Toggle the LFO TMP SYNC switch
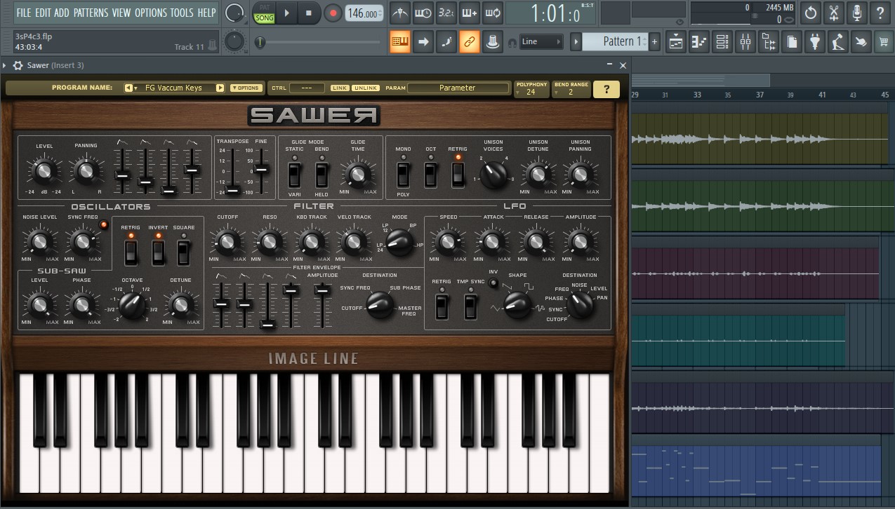 470,306
